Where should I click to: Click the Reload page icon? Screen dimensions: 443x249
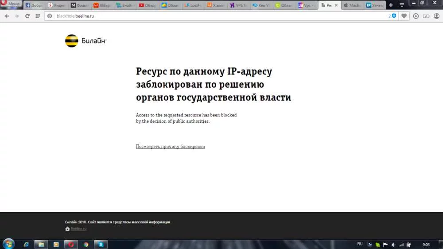pos(27,16)
